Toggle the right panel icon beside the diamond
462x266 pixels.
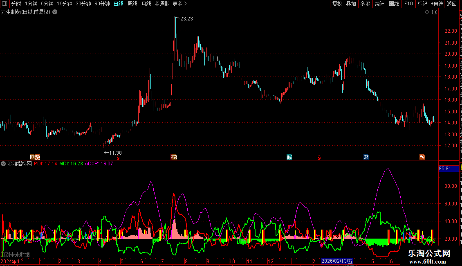pos(435,12)
